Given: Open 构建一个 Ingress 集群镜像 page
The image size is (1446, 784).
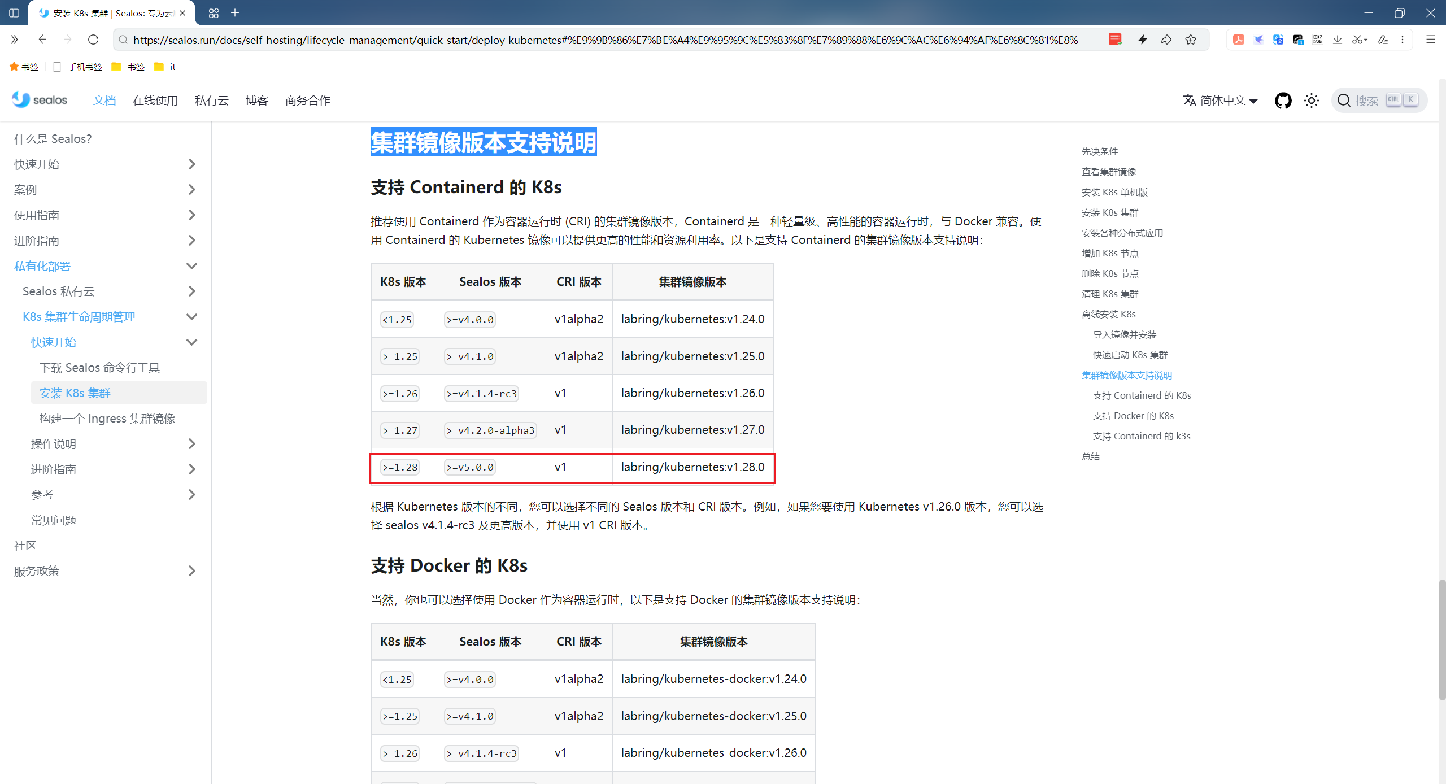Looking at the screenshot, I should tap(107, 419).
